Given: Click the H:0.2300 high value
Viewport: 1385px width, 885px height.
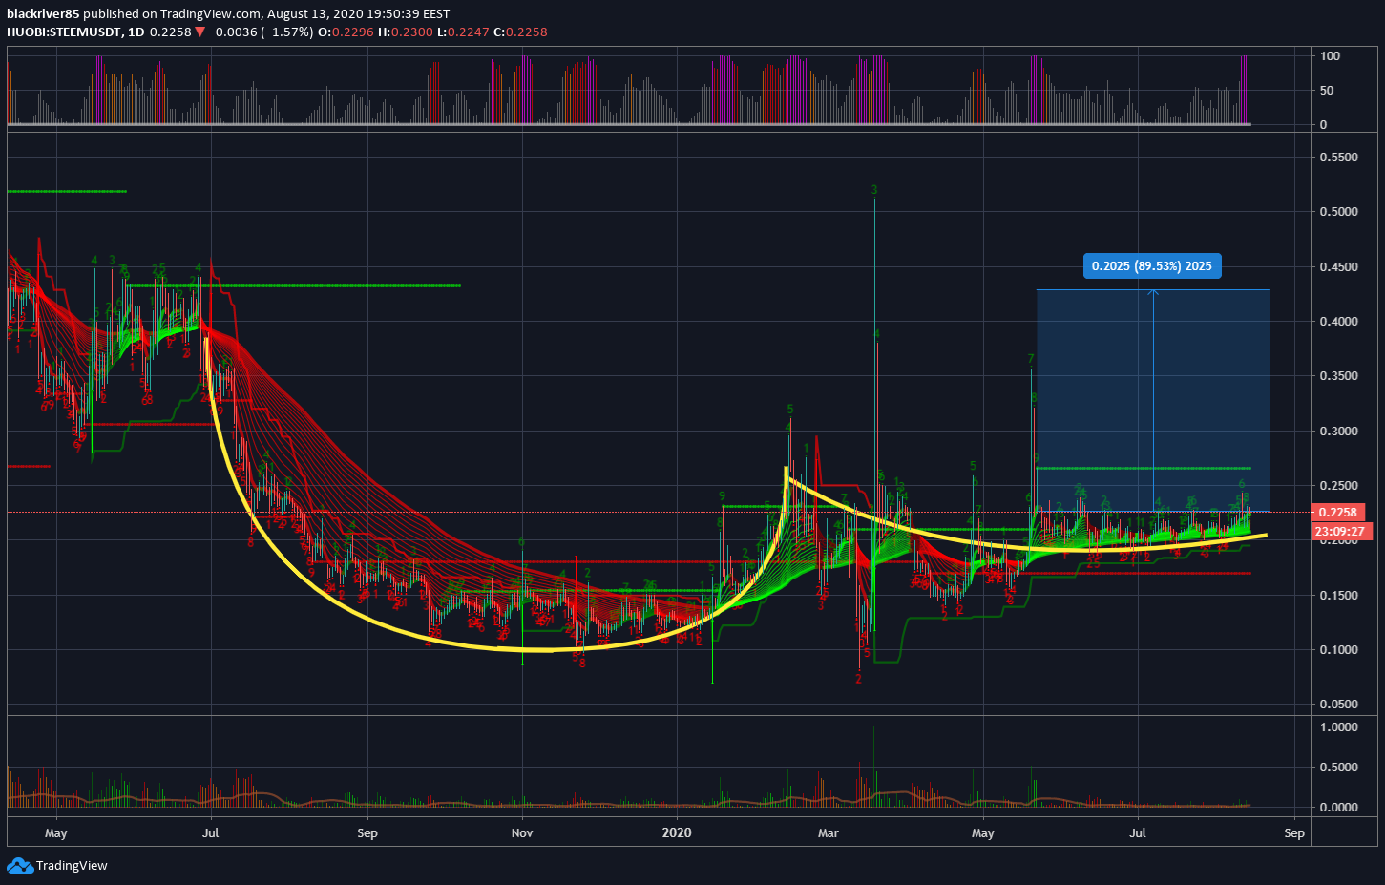Looking at the screenshot, I should [406, 32].
